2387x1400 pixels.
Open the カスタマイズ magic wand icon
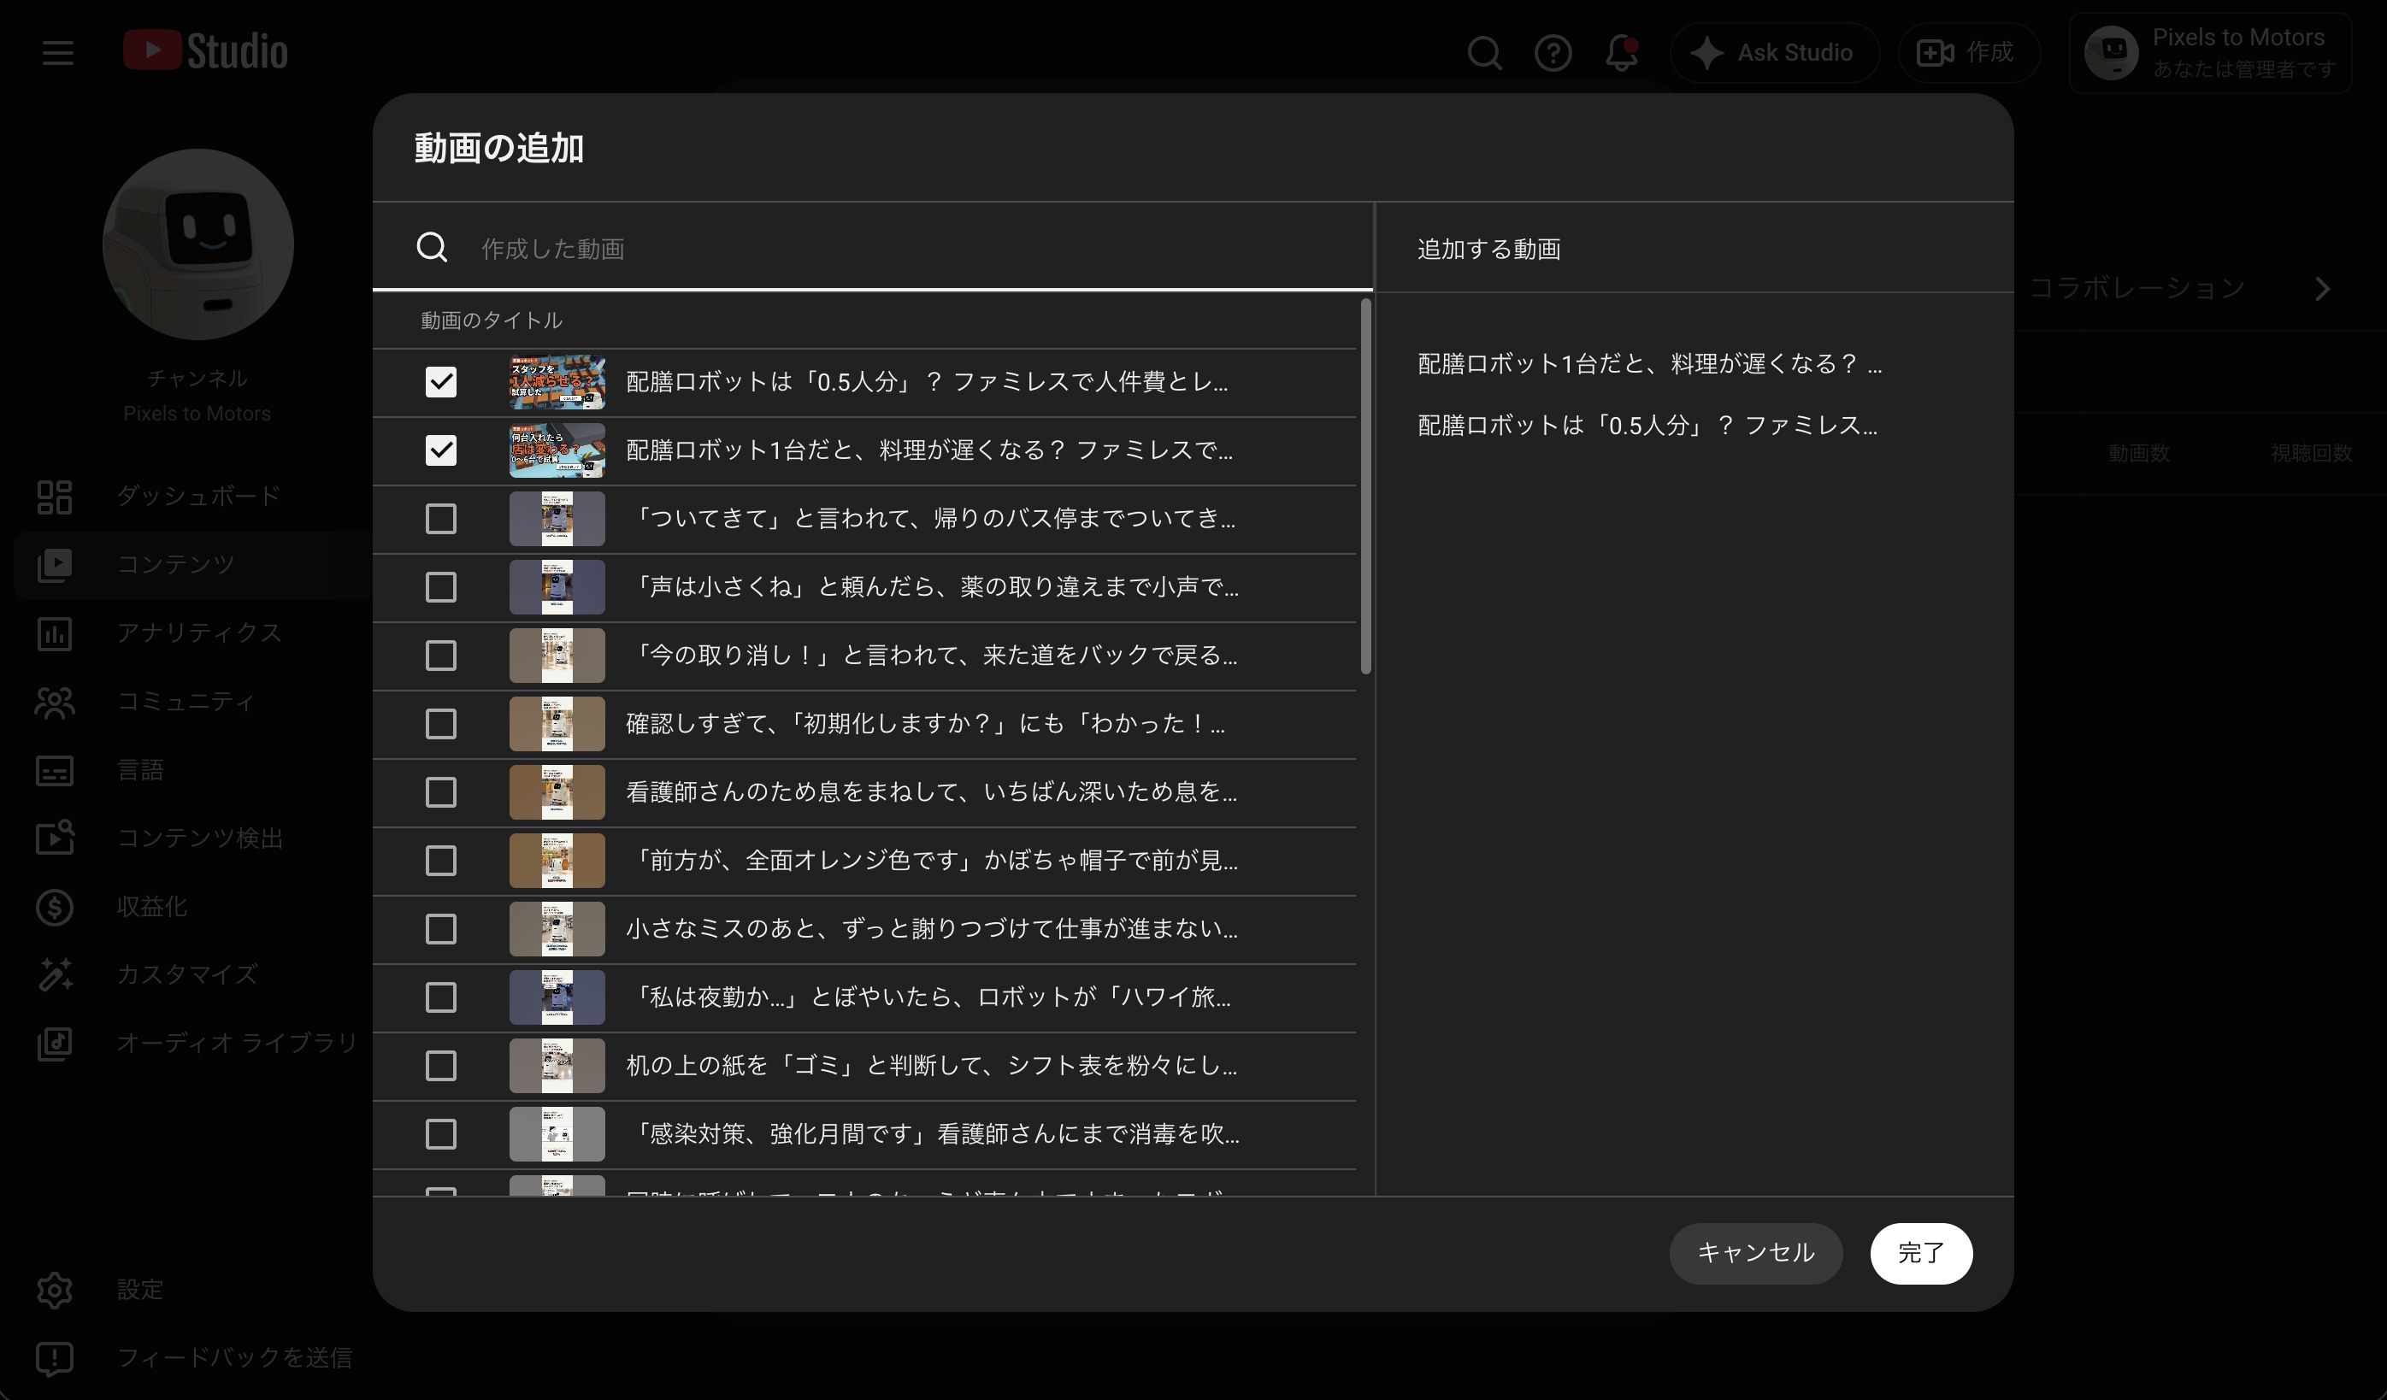(55, 974)
